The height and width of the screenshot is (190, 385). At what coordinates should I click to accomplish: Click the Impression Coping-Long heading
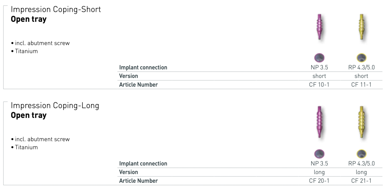pyautogui.click(x=55, y=105)
